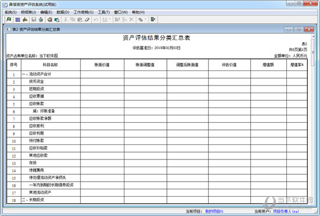The height and width of the screenshot is (216, 320).
Task: Open the 编辑(E) menu
Action: click(x=47, y=12)
